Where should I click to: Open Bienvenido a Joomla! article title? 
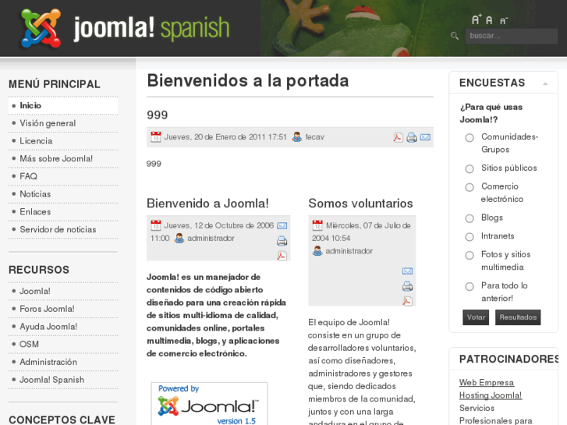pos(207,204)
